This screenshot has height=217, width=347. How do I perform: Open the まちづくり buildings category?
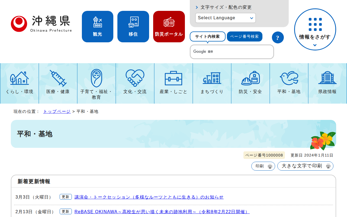[x=212, y=83]
